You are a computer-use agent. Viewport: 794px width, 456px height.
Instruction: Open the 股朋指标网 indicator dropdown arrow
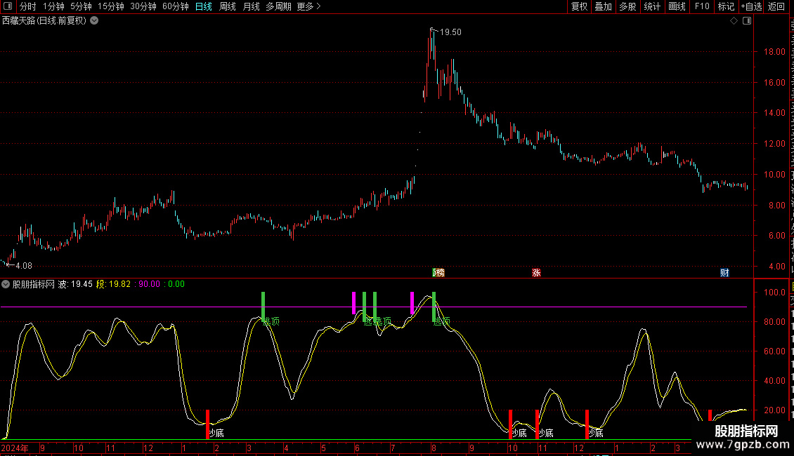[6, 284]
